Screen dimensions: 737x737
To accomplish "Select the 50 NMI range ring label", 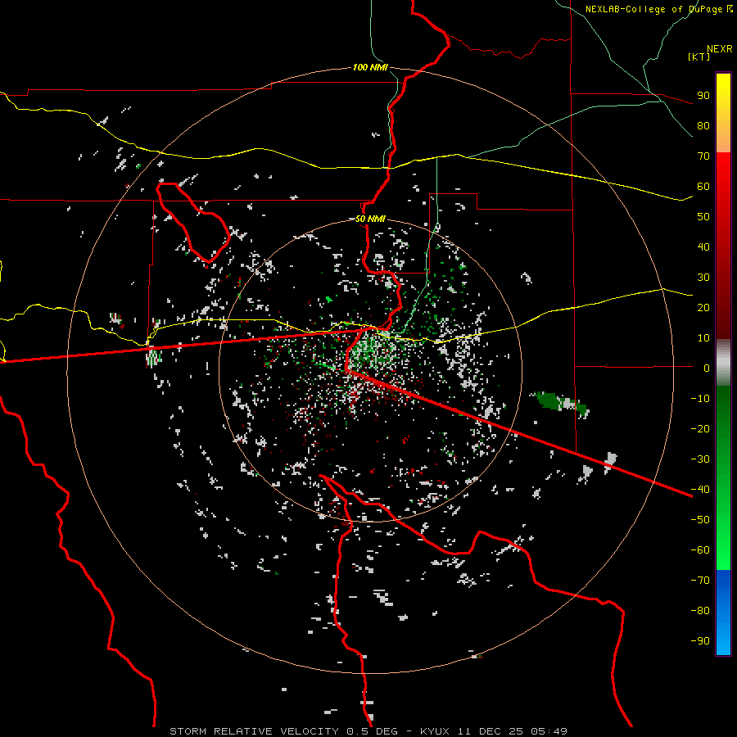I will point(370,219).
